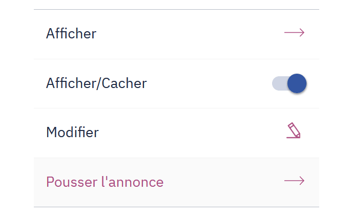Click empty space in the Afficher row

(191, 34)
